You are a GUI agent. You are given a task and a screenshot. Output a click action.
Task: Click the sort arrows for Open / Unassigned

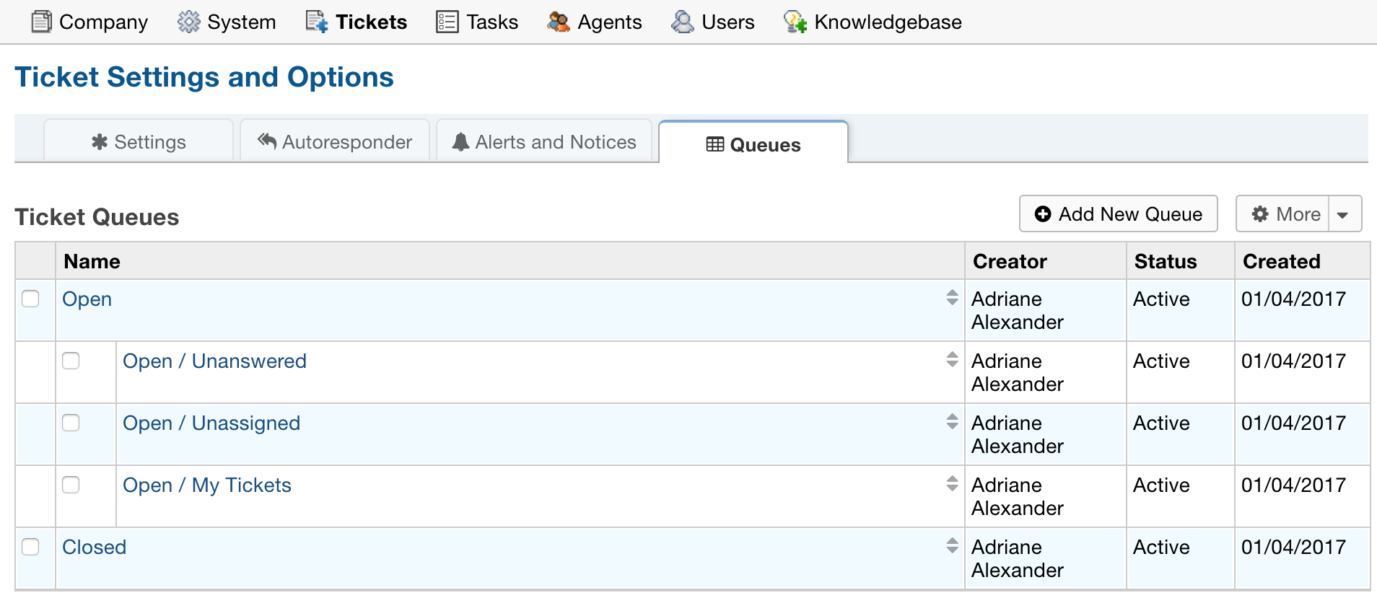(x=952, y=421)
